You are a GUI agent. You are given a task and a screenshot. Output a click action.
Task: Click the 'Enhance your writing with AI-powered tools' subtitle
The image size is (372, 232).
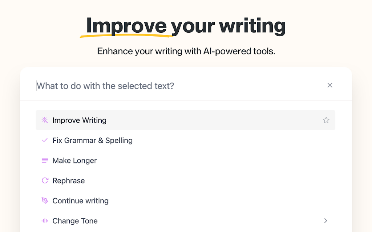pos(186,51)
